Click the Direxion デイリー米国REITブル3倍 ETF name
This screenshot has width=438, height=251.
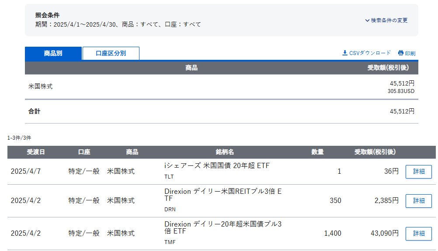(x=223, y=195)
